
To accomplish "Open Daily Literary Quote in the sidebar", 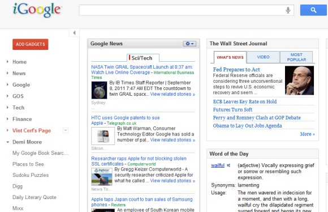I will [34, 197].
